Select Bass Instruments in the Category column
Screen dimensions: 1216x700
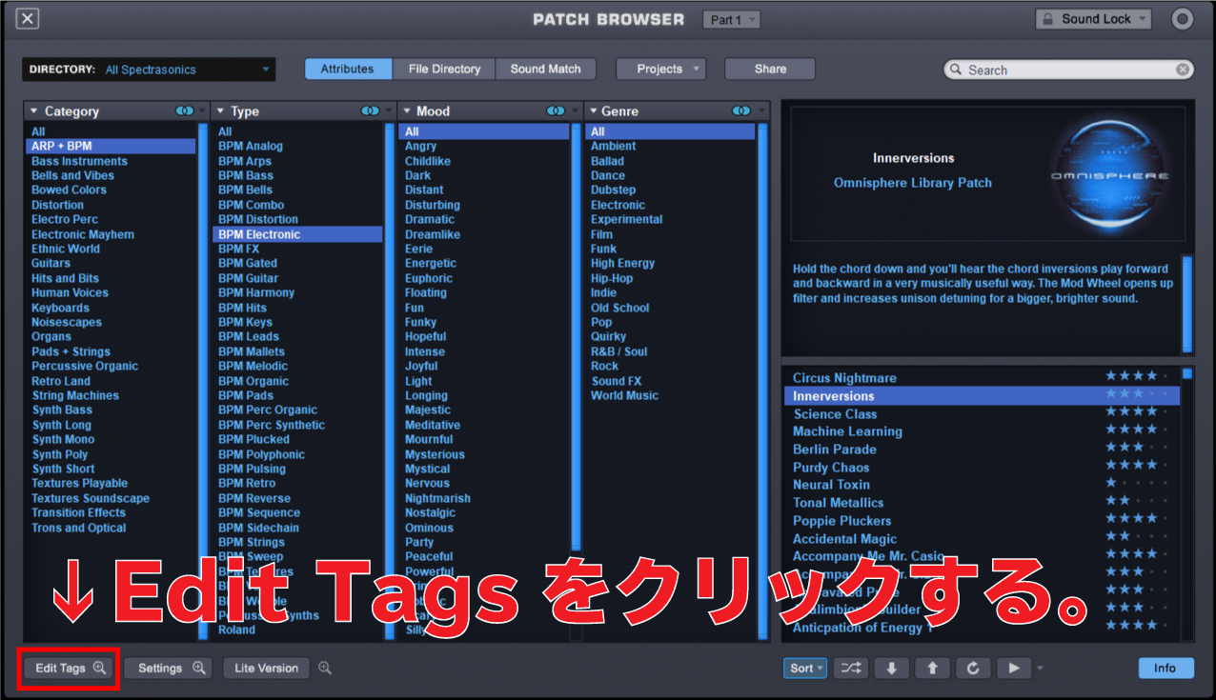pyautogui.click(x=79, y=161)
